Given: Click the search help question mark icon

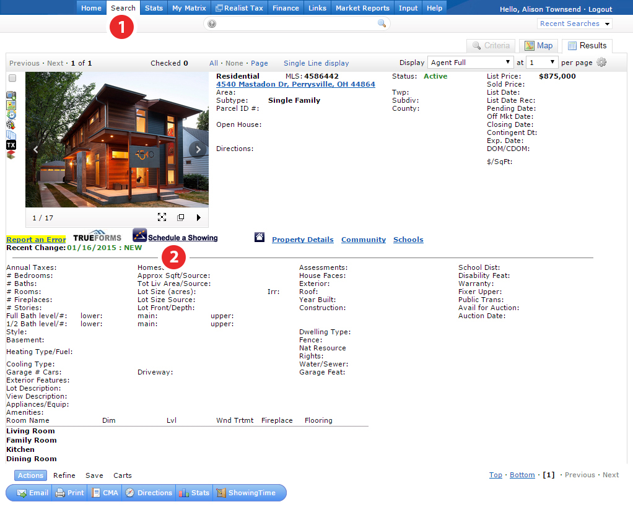Looking at the screenshot, I should tap(212, 24).
